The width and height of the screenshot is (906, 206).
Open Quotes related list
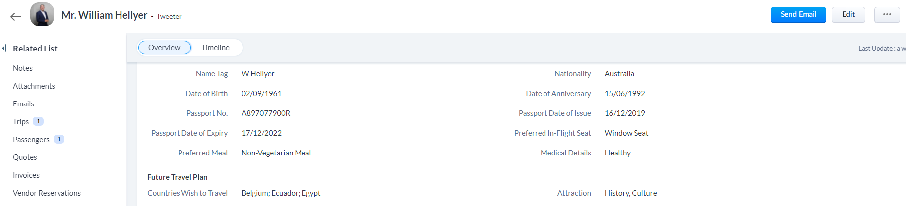tap(25, 157)
